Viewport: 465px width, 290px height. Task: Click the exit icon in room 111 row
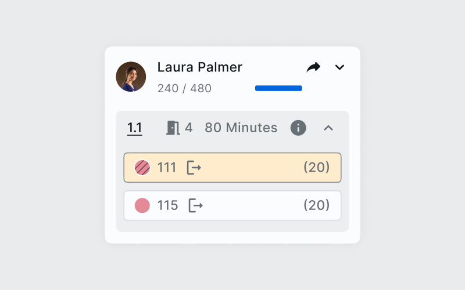pos(194,168)
